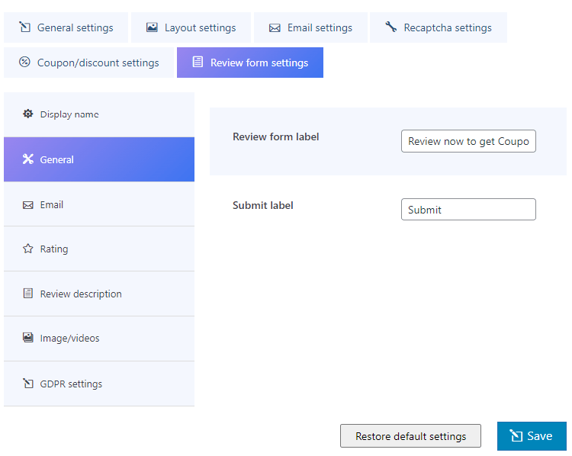
Task: Click Restore default settings button
Action: (x=411, y=436)
